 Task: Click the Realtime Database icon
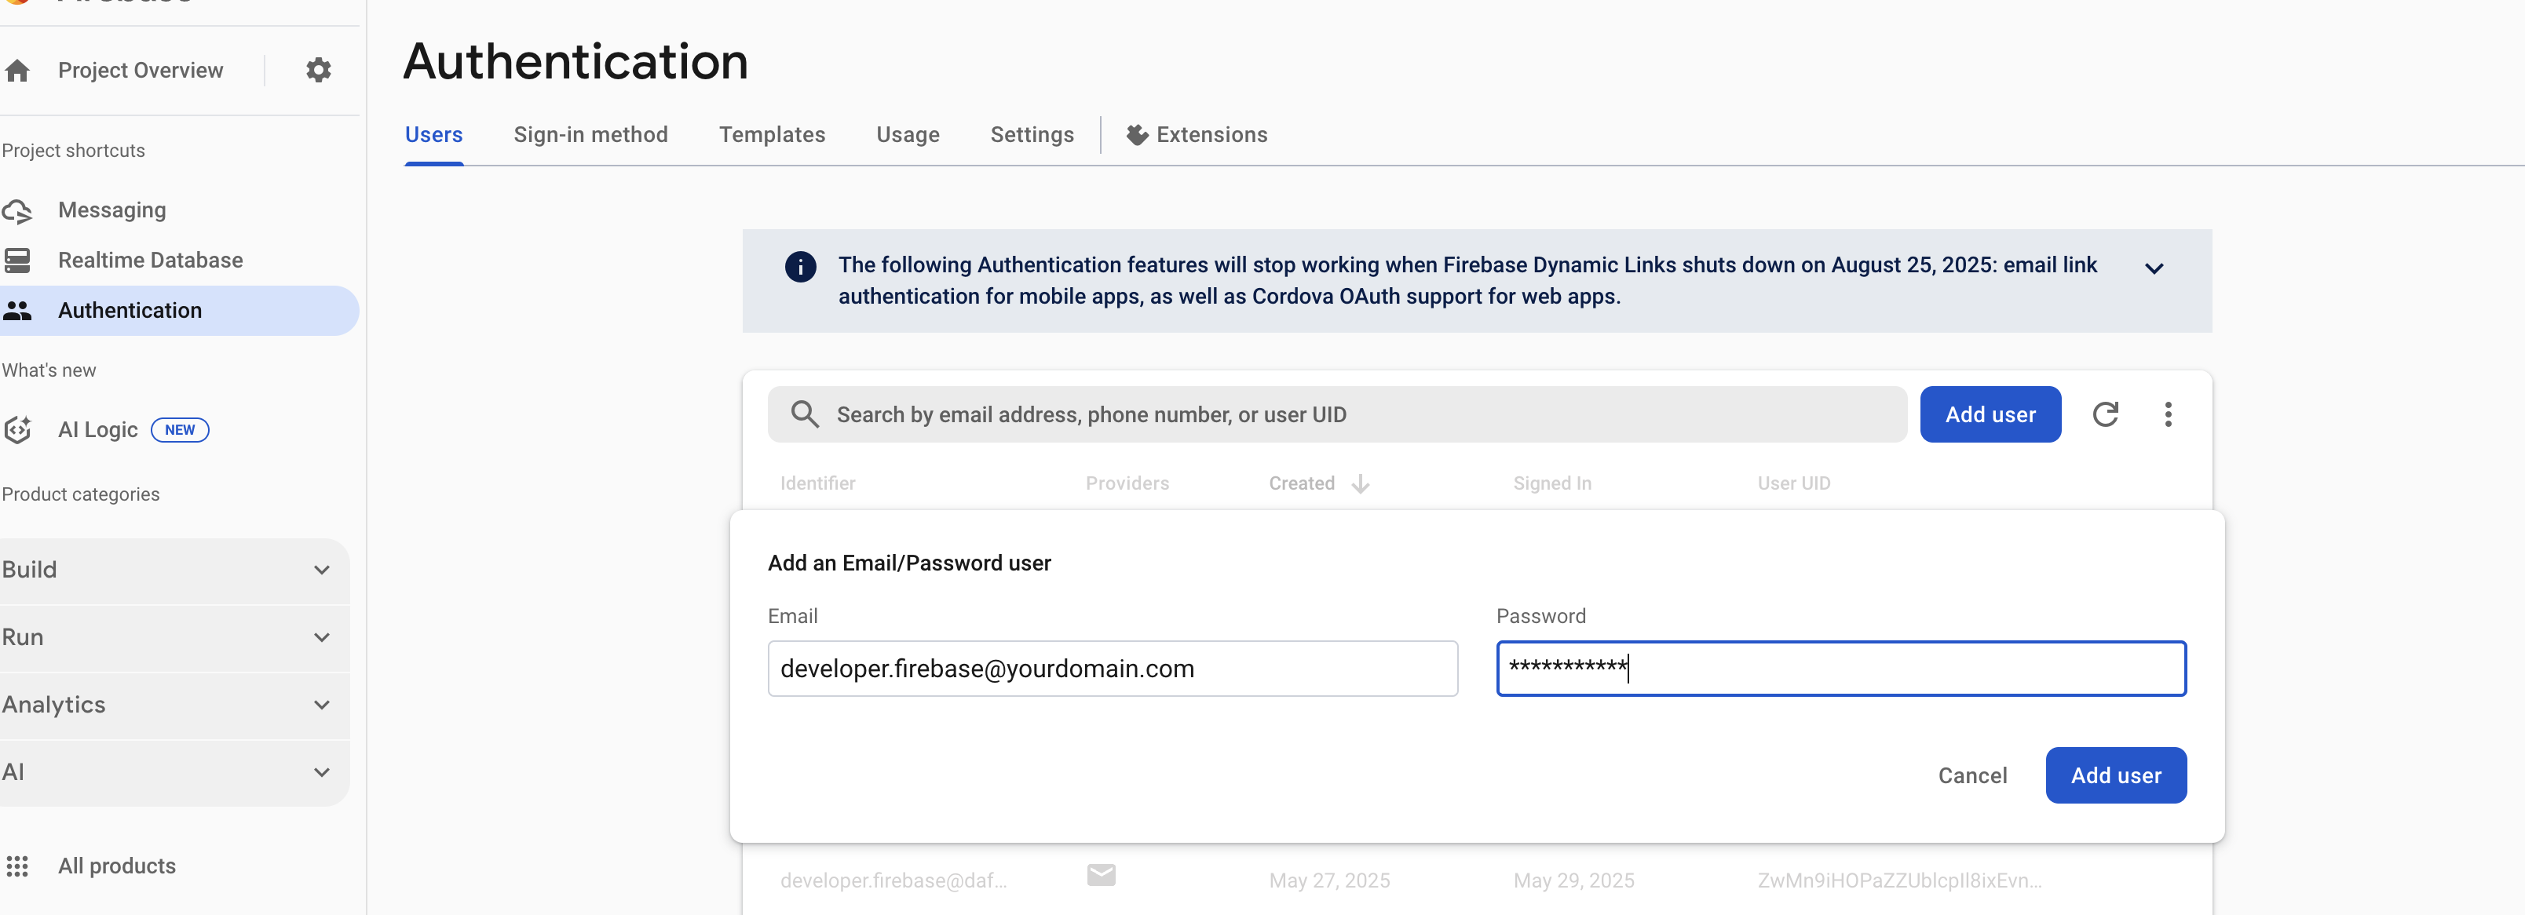coord(17,261)
